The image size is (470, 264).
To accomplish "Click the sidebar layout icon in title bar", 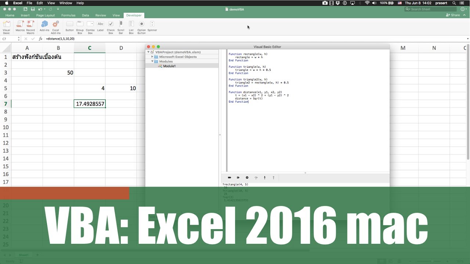I will [25, 9].
